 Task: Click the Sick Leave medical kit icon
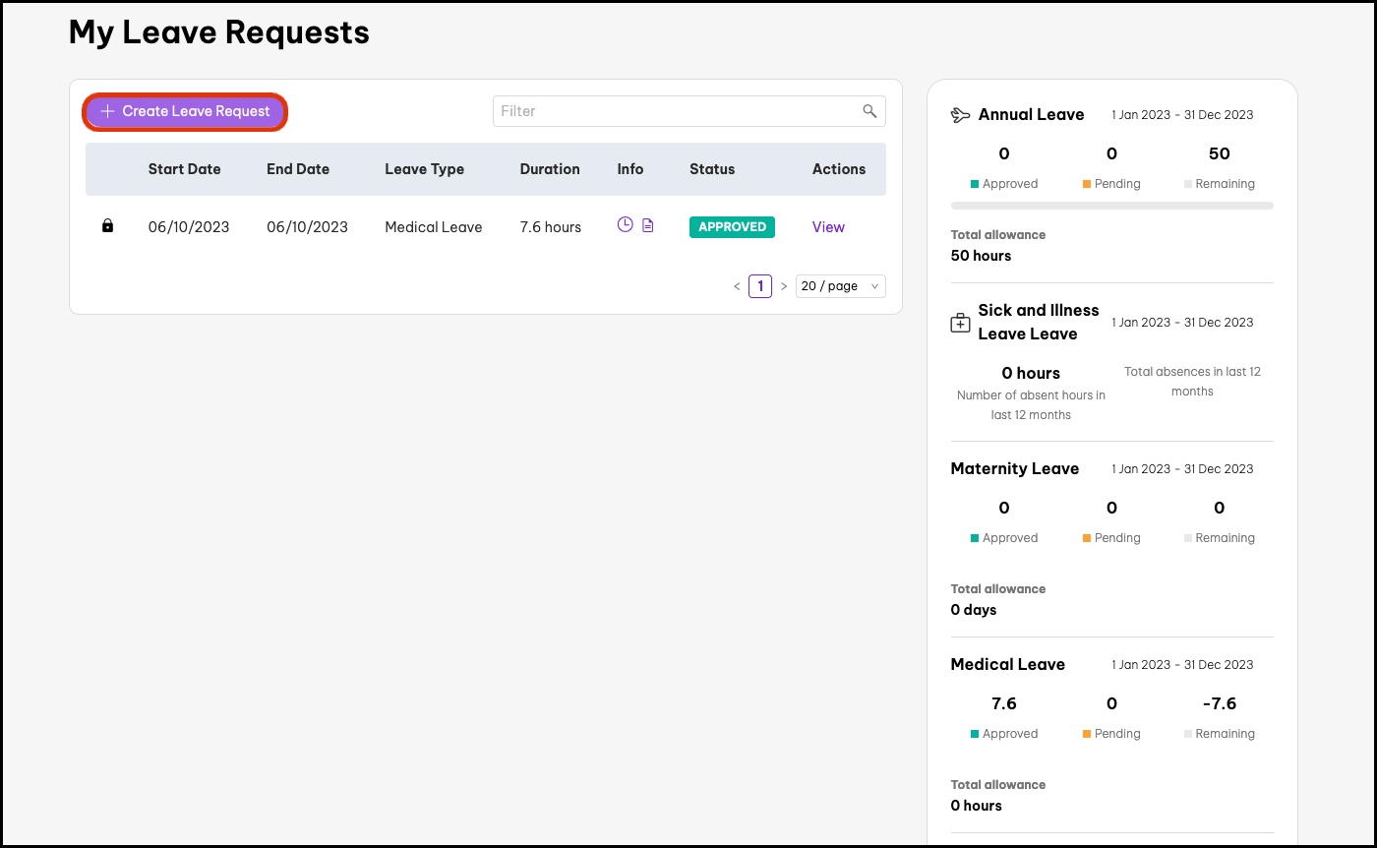click(961, 323)
